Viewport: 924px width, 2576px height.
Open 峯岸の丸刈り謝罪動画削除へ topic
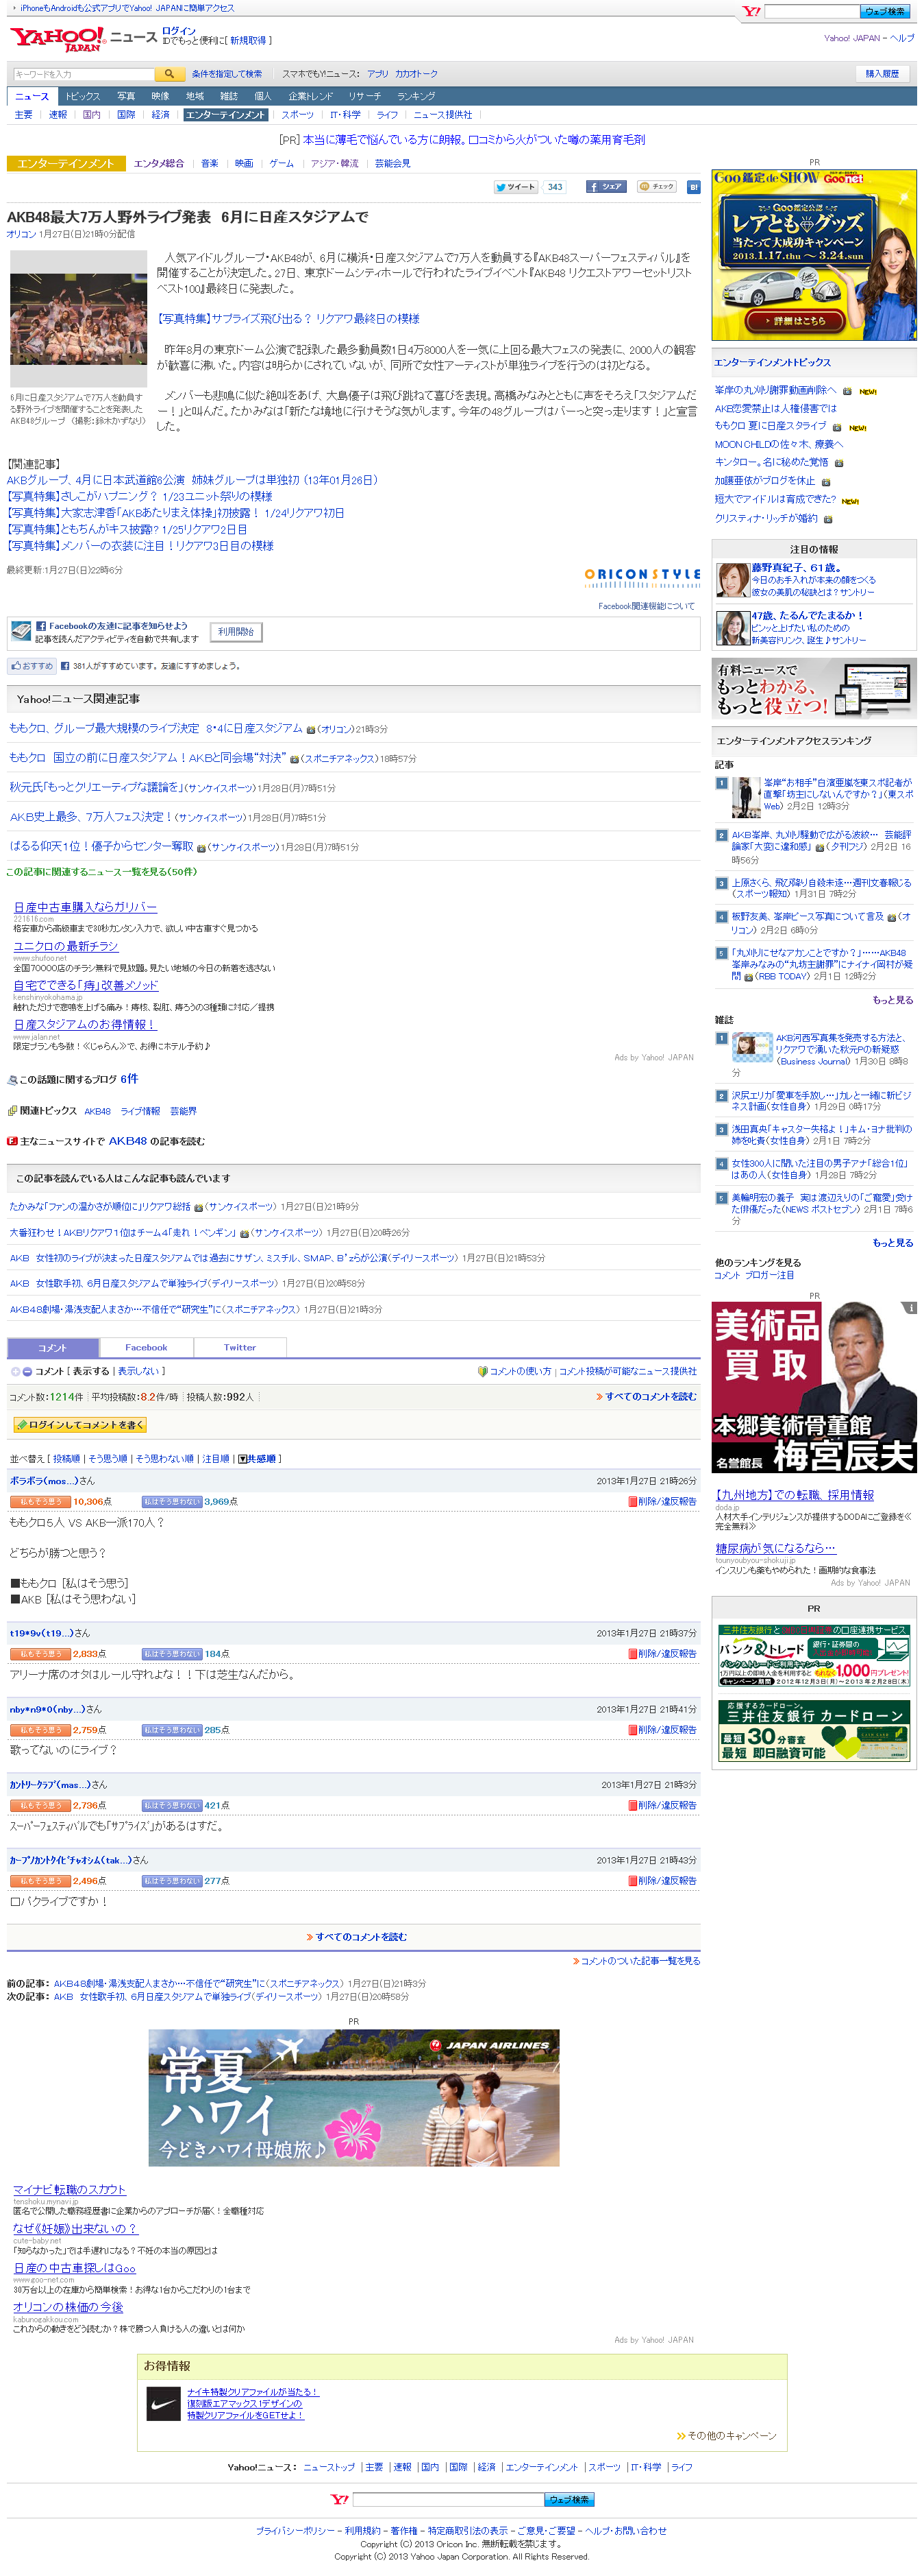click(x=775, y=390)
